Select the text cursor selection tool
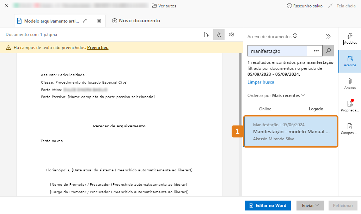Image resolution: width=361 pixels, height=214 pixels. pos(206,35)
